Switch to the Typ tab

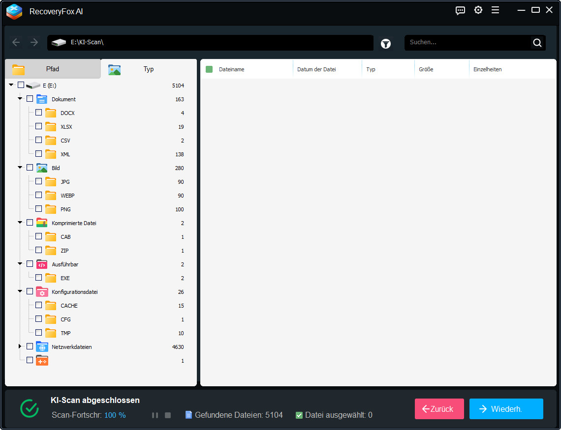click(x=149, y=69)
